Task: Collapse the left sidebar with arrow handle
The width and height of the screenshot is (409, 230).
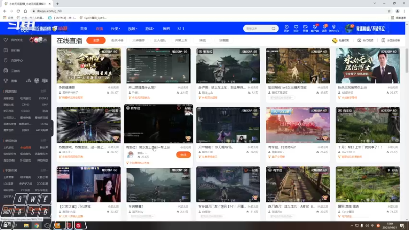Action: click(52, 128)
